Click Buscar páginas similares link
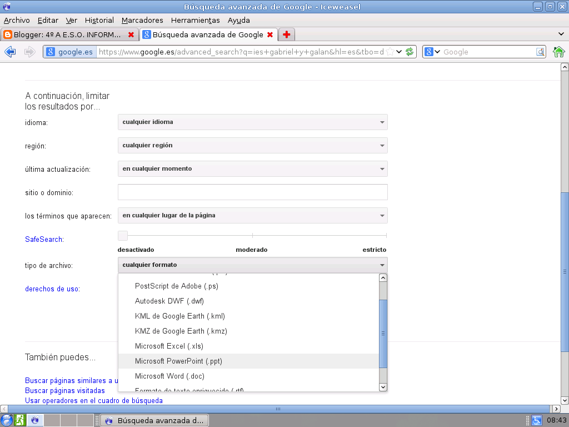This screenshot has width=569, height=427. (72, 380)
